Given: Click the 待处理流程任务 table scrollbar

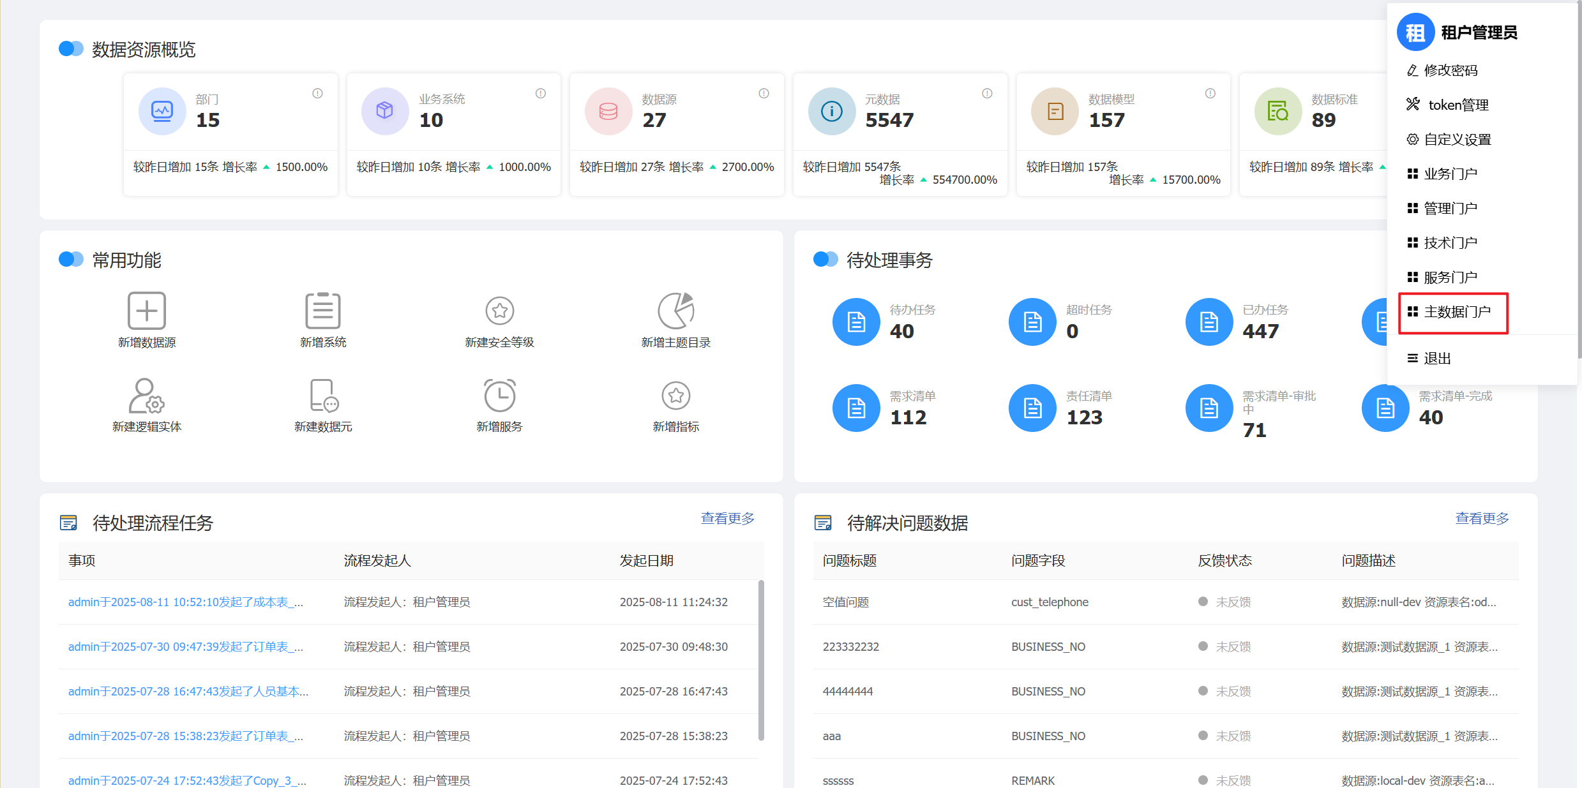Looking at the screenshot, I should pyautogui.click(x=761, y=660).
